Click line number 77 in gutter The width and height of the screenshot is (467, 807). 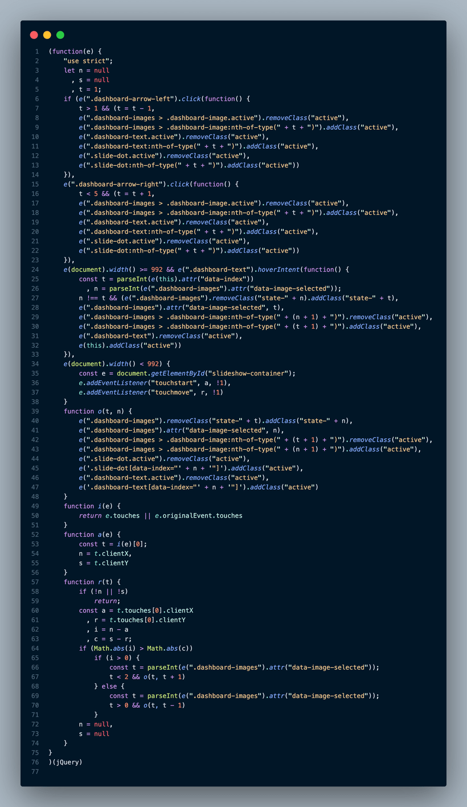36,771
